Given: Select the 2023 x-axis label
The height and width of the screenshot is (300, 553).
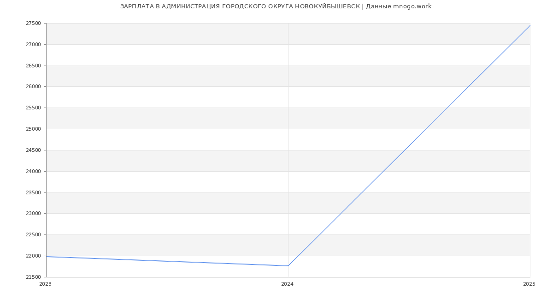Looking at the screenshot, I should pyautogui.click(x=45, y=284).
